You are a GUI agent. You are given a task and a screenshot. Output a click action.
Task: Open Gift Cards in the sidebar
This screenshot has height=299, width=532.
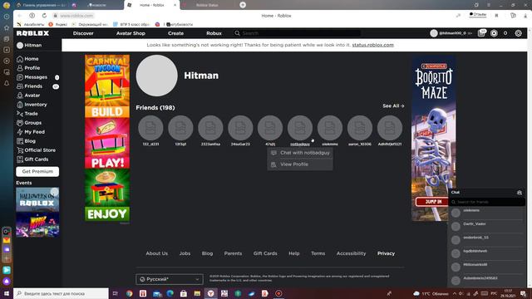click(32, 159)
